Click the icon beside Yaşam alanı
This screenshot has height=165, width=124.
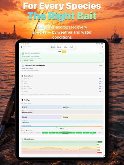[22, 103]
